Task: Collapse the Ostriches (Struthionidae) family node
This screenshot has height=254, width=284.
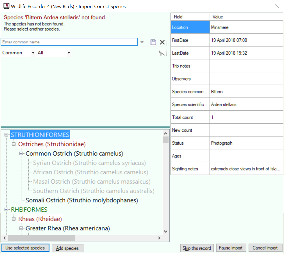Action: coord(14,144)
